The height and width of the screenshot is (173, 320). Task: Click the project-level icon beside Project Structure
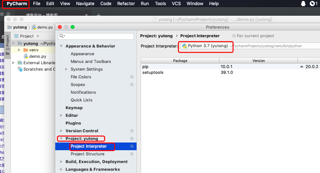coord(132,154)
